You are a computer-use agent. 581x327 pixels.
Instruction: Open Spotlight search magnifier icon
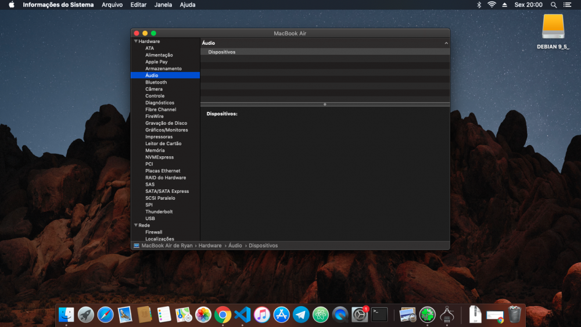554,5
